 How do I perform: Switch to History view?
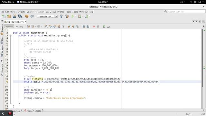[x=19, y=26]
